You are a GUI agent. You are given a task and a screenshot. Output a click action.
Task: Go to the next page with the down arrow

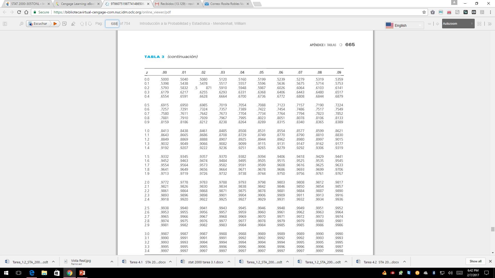[x=90, y=23]
